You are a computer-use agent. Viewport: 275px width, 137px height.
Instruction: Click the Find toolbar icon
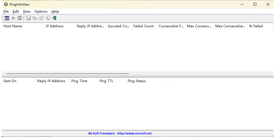48,18
